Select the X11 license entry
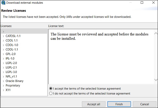Screen dimensions: 158x108 8,90
